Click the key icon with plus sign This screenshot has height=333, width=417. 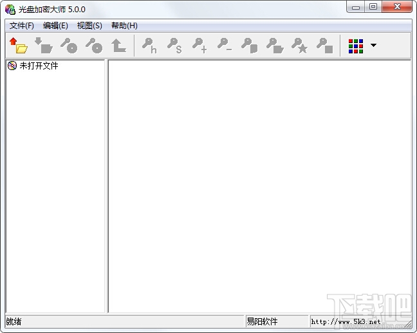coord(199,46)
